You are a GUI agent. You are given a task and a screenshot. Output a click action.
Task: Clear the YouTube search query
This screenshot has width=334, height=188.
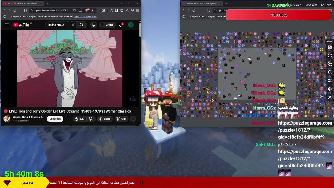73,25
